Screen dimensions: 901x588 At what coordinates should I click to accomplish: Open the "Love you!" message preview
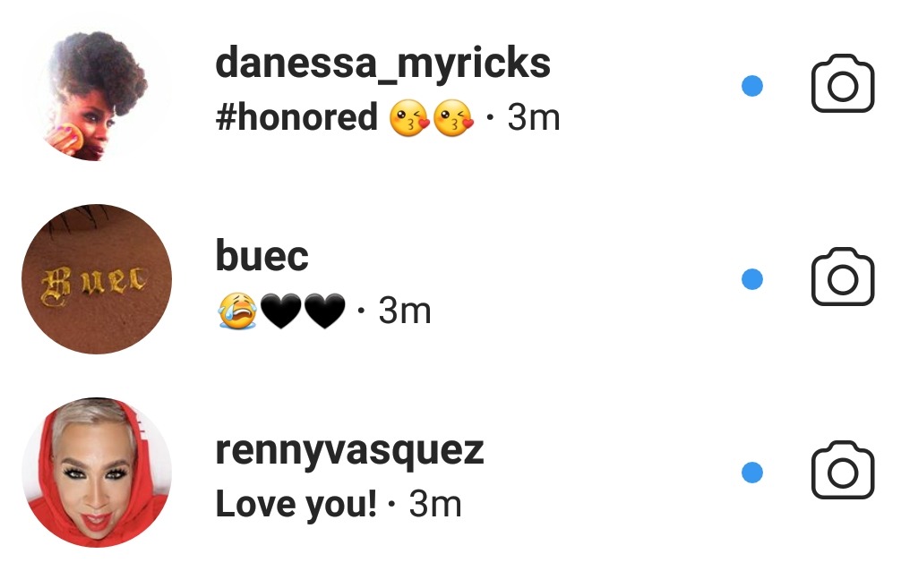296,506
